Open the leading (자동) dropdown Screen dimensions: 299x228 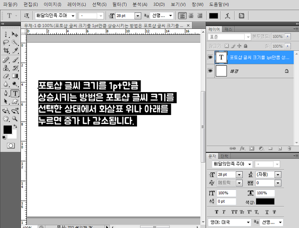tap(278, 174)
